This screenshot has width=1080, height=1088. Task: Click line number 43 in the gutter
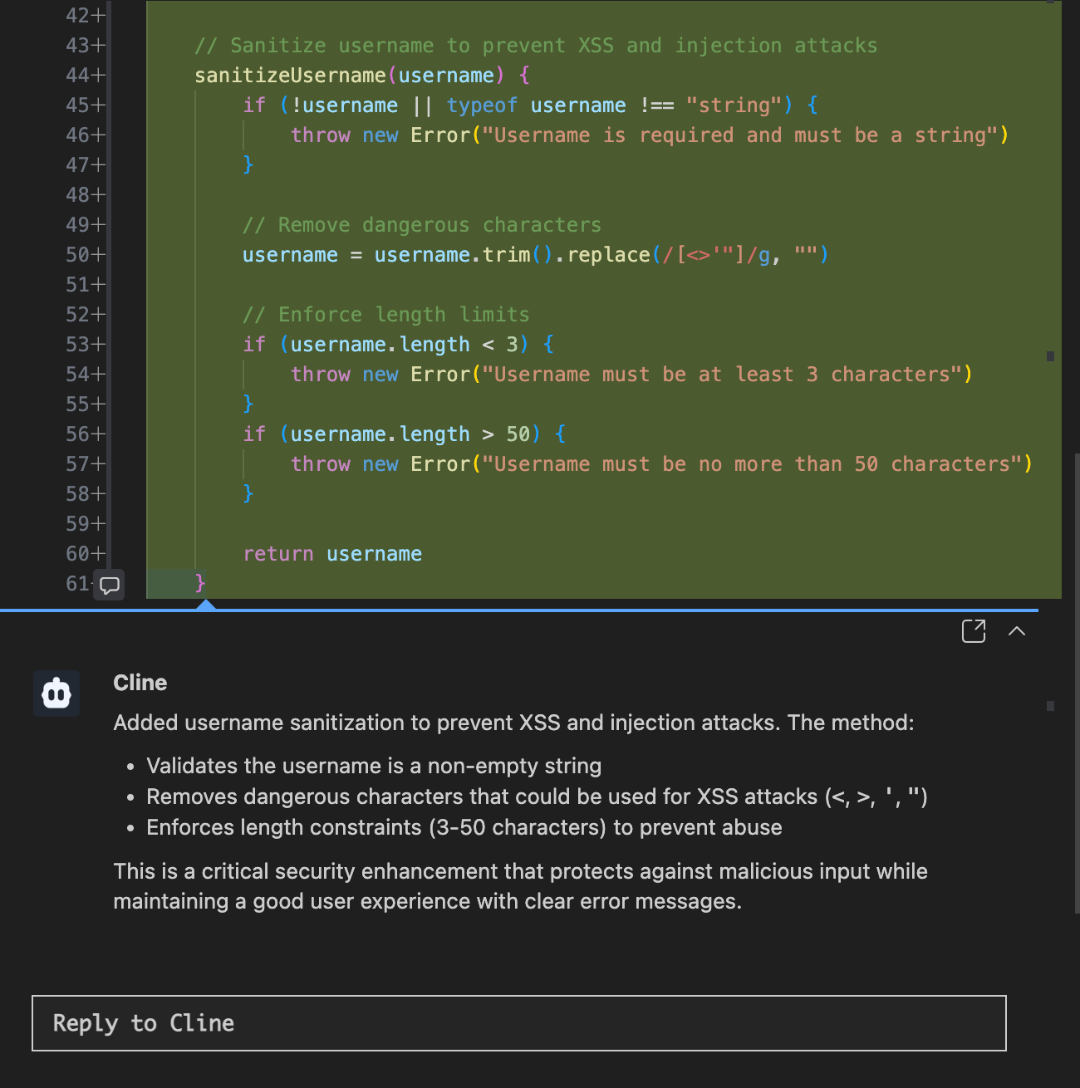coord(77,46)
